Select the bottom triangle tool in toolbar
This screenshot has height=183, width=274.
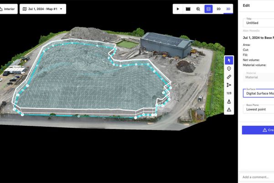coord(229,110)
